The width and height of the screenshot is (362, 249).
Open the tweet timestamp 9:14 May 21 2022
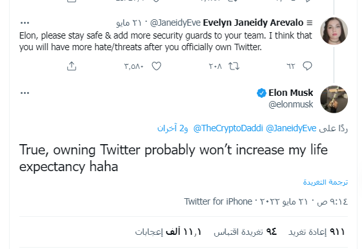point(304,201)
